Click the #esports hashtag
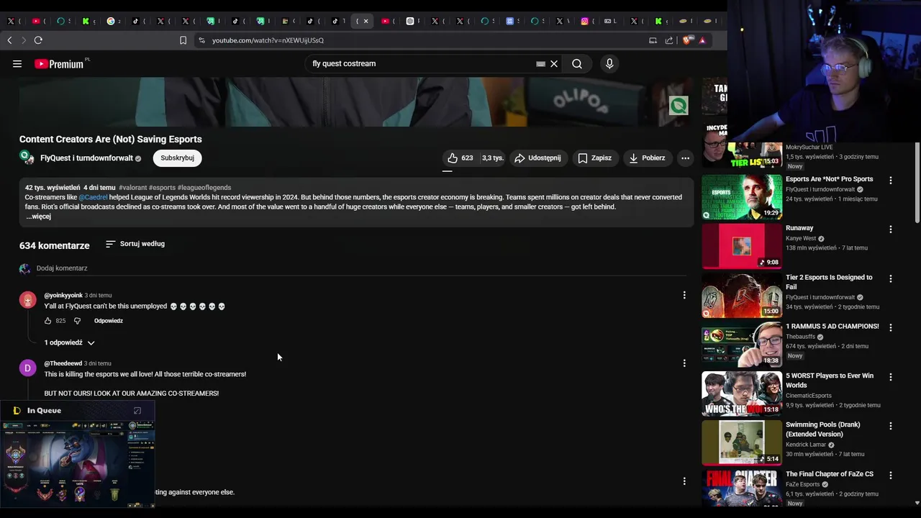The width and height of the screenshot is (921, 518). pyautogui.click(x=162, y=188)
